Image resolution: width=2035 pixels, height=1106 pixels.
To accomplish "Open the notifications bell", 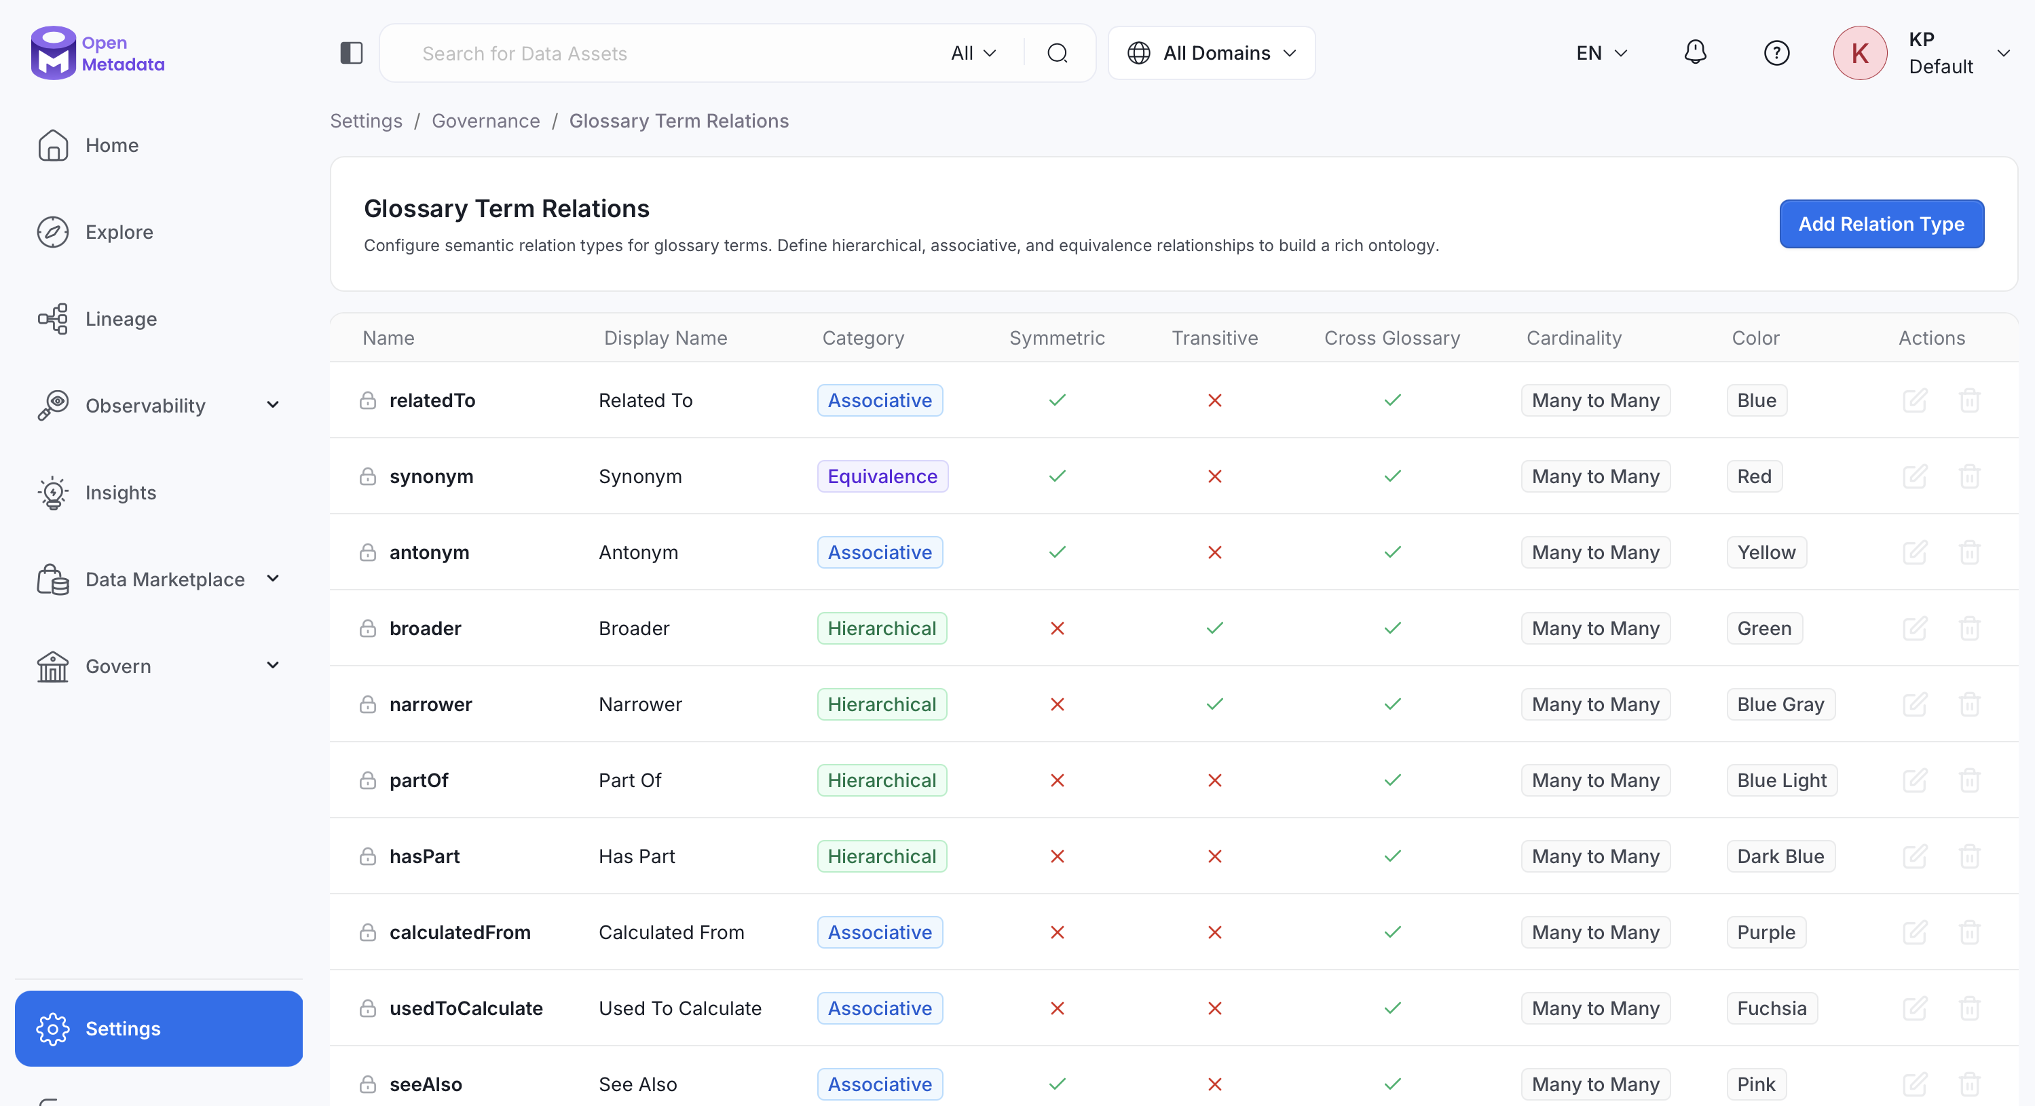I will coord(1694,53).
